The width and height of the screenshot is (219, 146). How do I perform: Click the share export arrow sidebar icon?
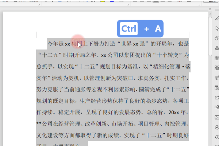coord(217,98)
